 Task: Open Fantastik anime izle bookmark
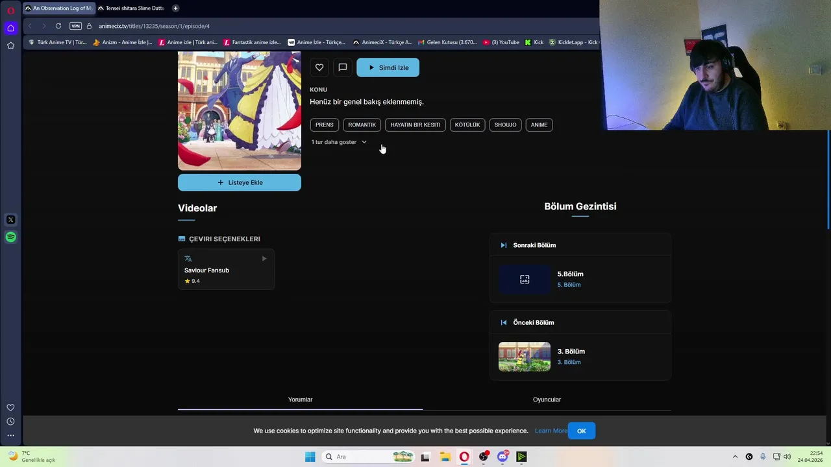[x=252, y=42]
